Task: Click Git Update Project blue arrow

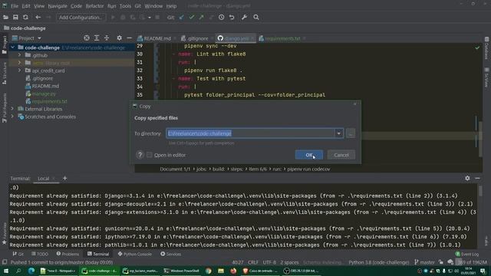Action: click(181, 17)
